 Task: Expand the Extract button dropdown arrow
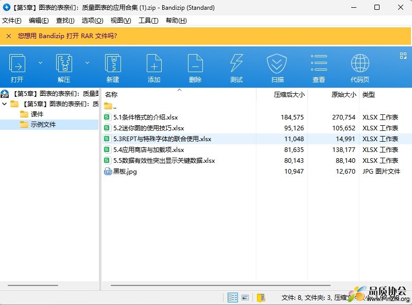(87, 63)
